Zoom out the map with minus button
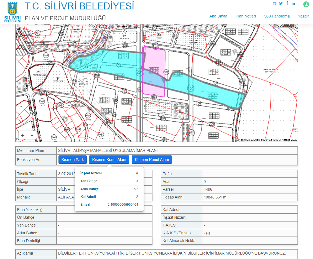This screenshot has width=313, height=259. point(32,135)
